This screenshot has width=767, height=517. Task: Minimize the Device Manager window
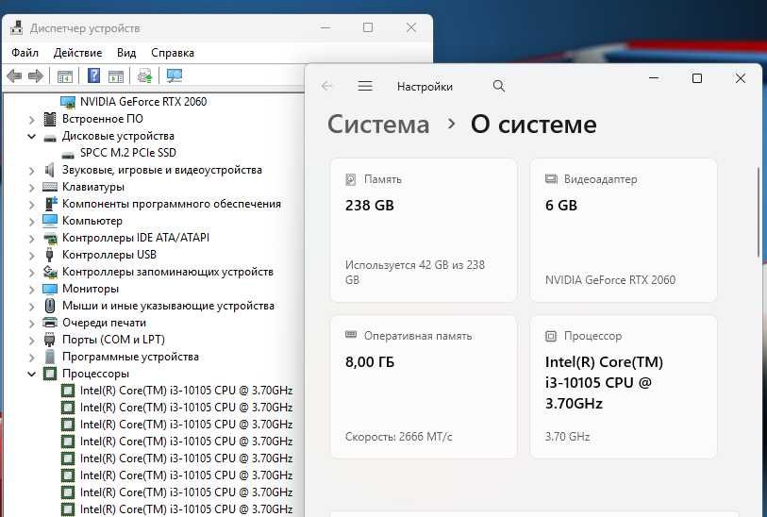pyautogui.click(x=325, y=28)
